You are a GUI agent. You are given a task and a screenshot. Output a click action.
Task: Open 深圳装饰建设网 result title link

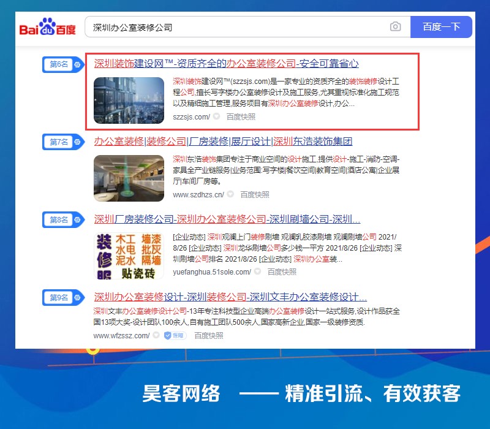point(226,64)
